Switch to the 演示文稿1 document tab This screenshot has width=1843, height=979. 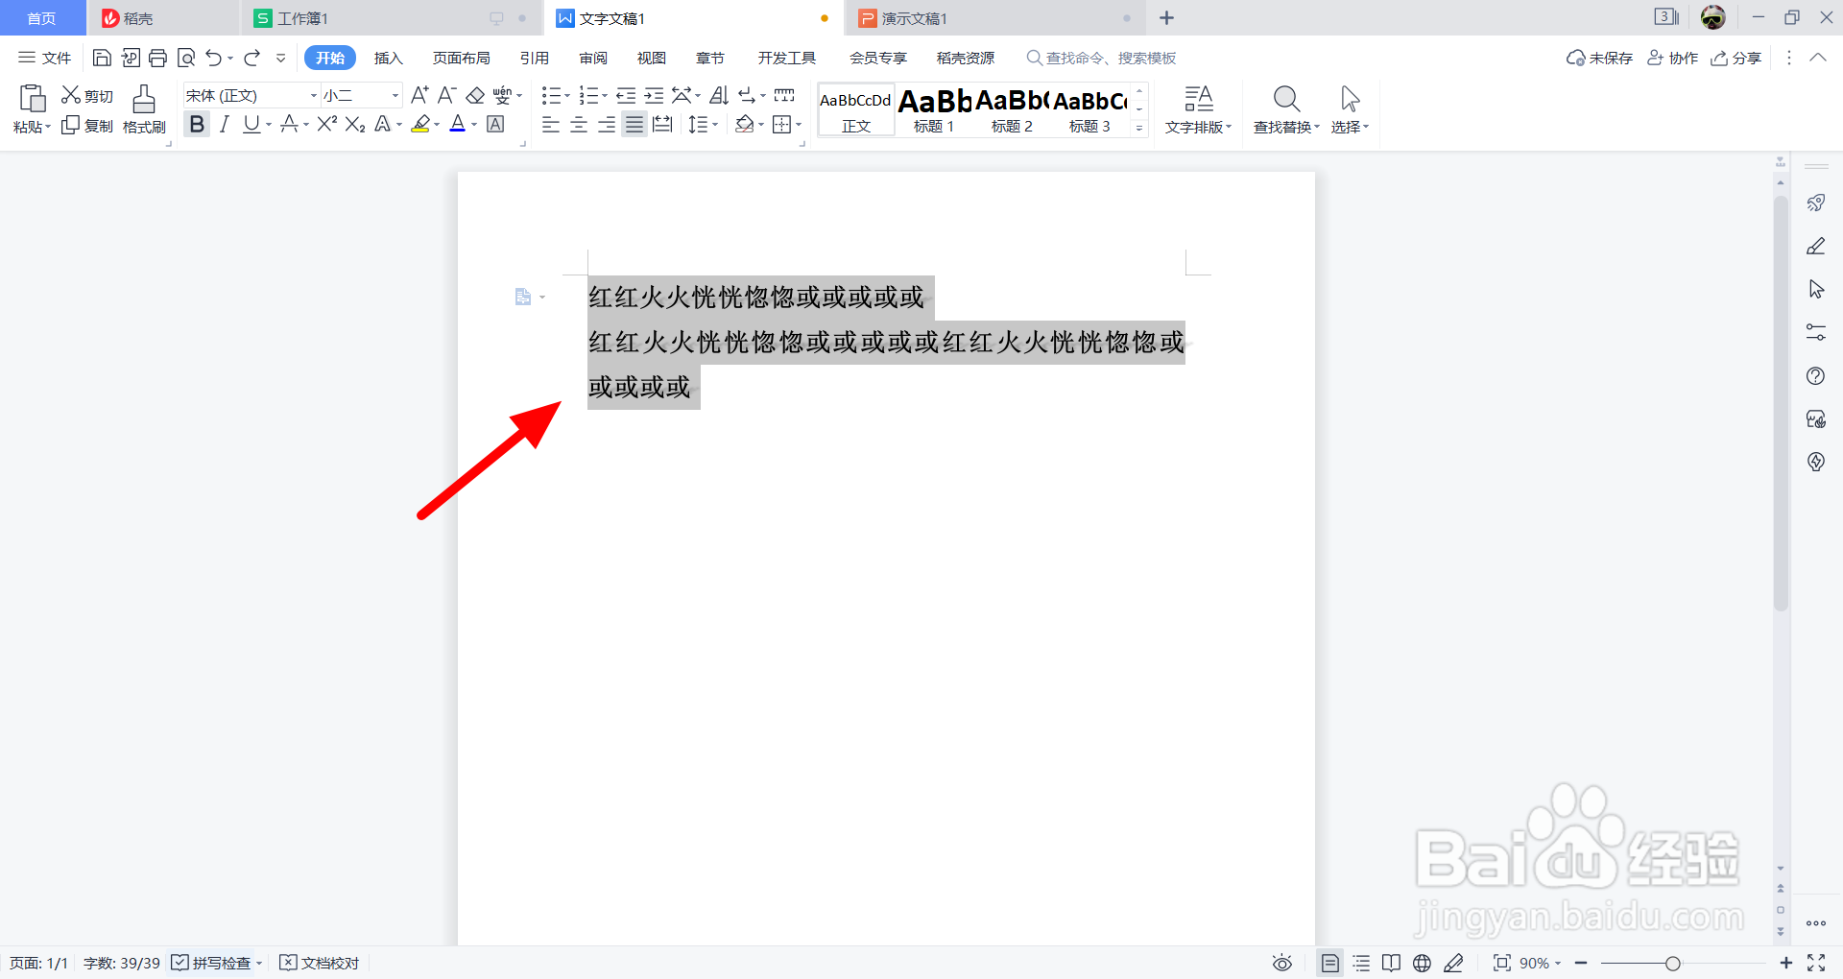point(995,18)
